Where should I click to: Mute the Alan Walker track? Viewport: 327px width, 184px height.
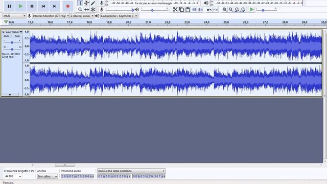(7, 36)
